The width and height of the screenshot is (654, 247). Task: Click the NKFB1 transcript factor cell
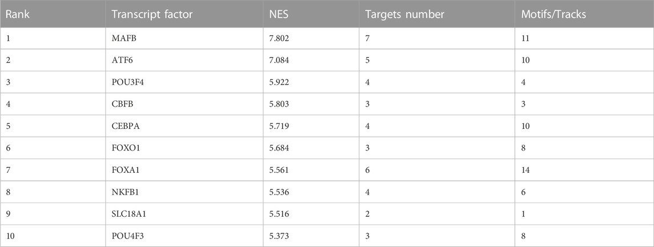(184, 192)
